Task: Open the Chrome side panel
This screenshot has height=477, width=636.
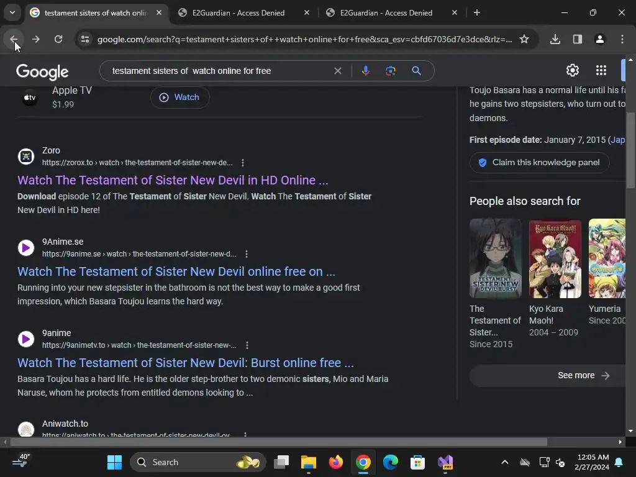Action: click(578, 39)
